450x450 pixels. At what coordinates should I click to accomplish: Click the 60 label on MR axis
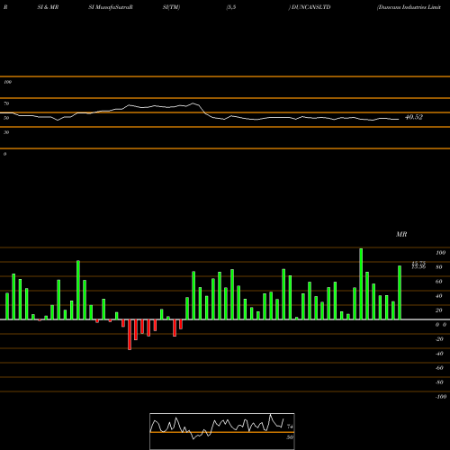click(x=439, y=282)
